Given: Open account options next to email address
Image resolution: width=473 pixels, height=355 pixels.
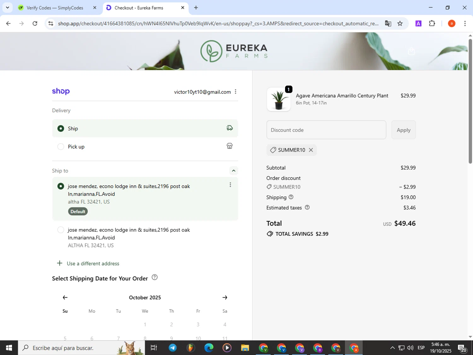Looking at the screenshot, I should (236, 92).
